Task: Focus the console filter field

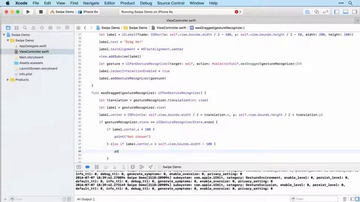Action: (314, 199)
